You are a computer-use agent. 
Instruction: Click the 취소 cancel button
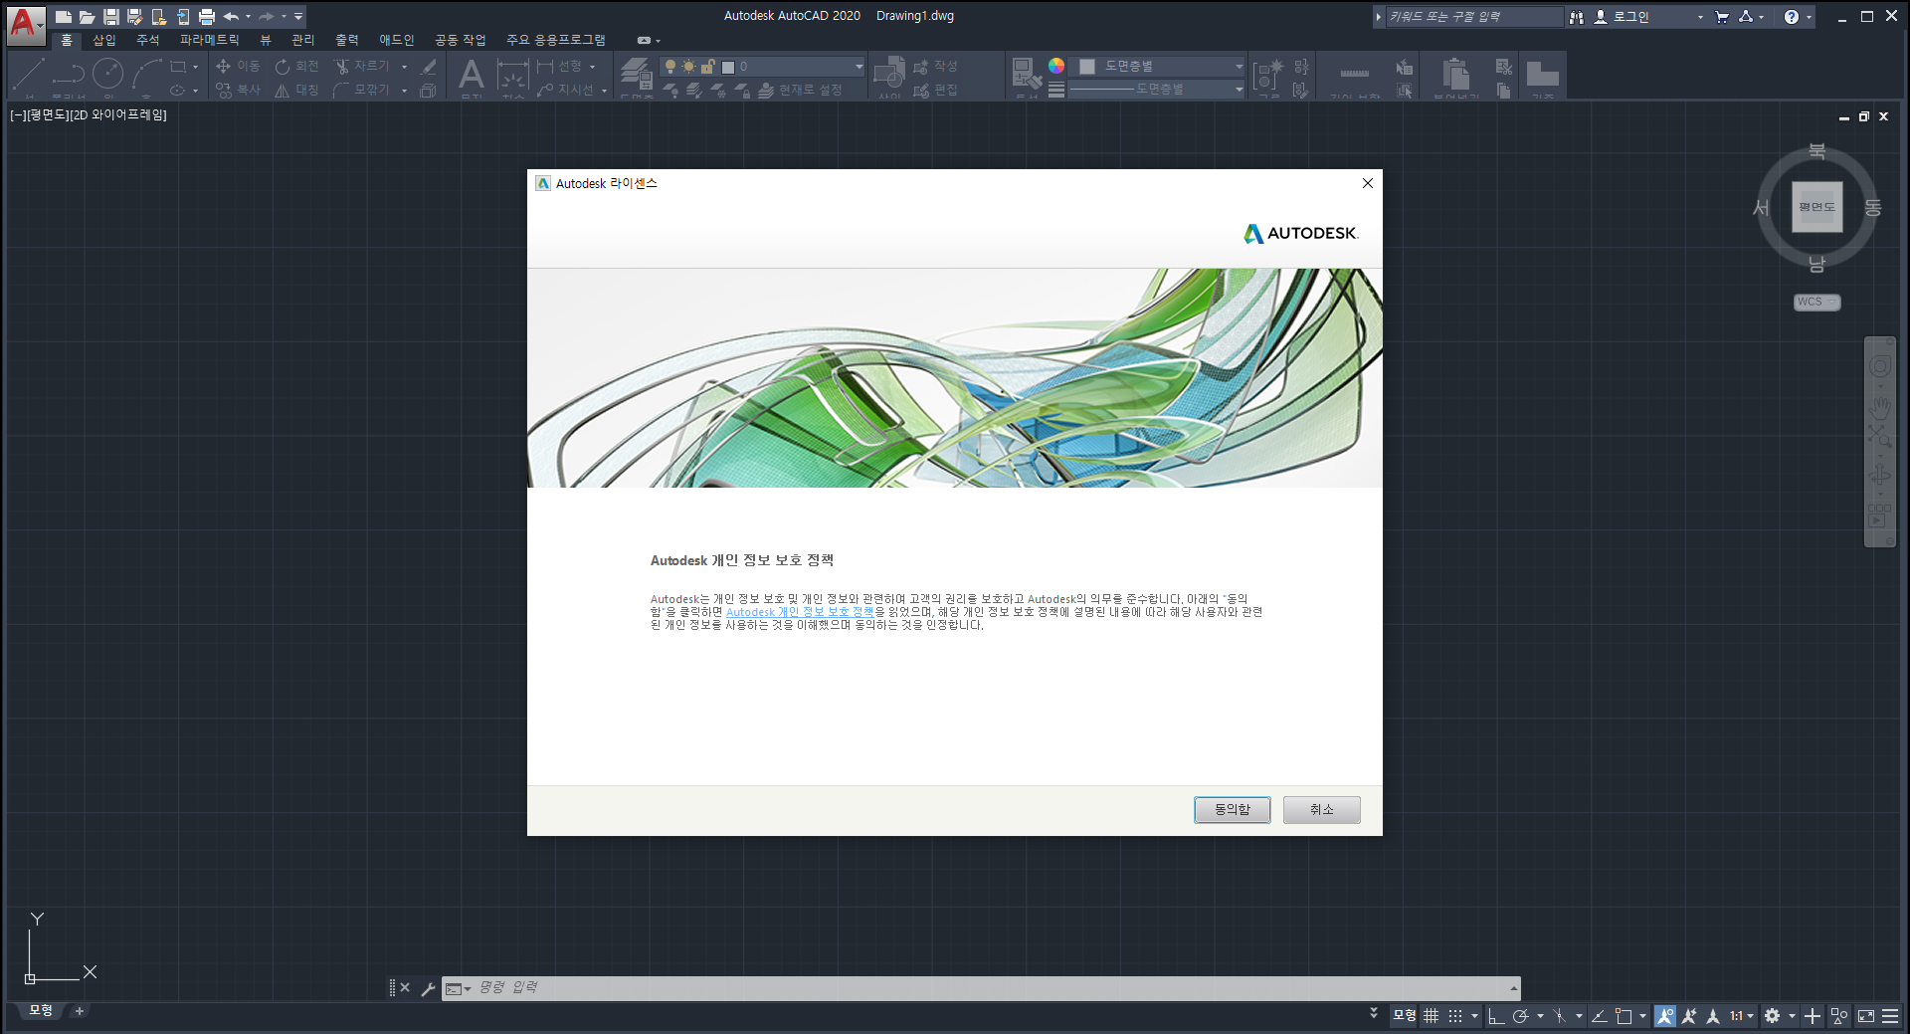[1321, 810]
